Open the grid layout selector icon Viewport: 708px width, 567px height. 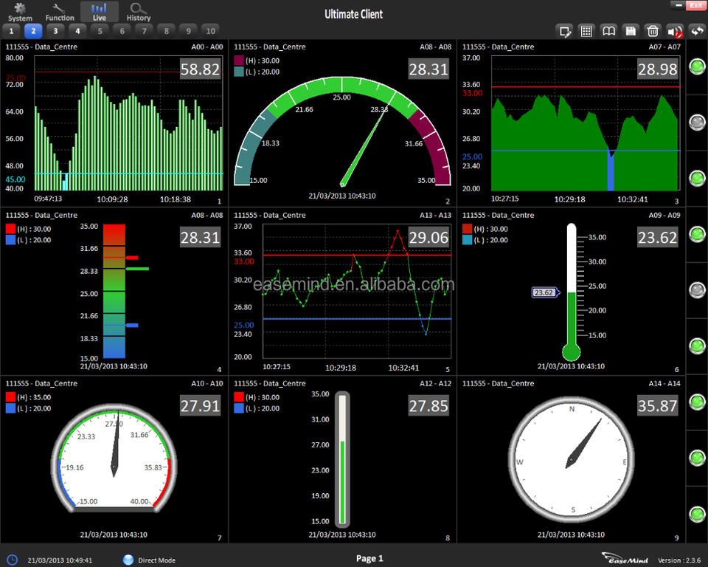(587, 31)
